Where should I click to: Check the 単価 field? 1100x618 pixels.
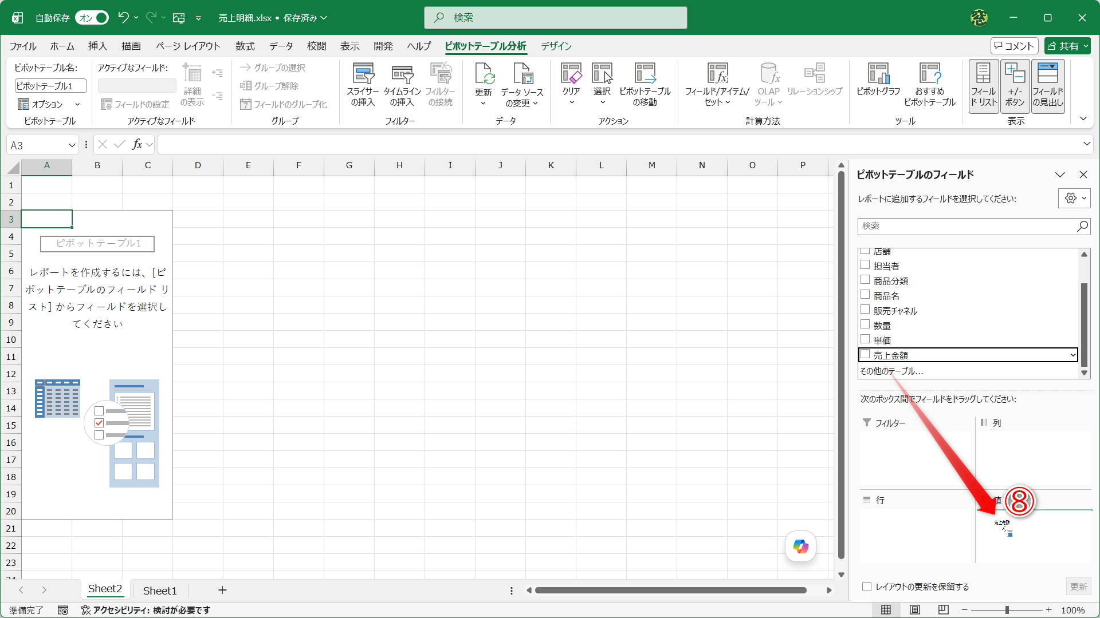click(x=865, y=339)
